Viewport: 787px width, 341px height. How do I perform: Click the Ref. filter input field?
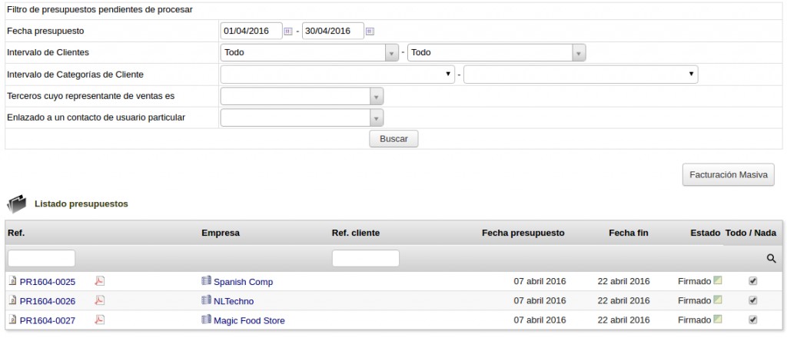click(42, 258)
